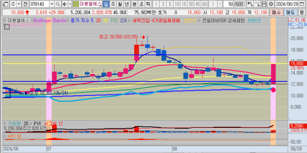Click the candlestick chart type icon
The image size is (307, 153).
coord(250,4)
